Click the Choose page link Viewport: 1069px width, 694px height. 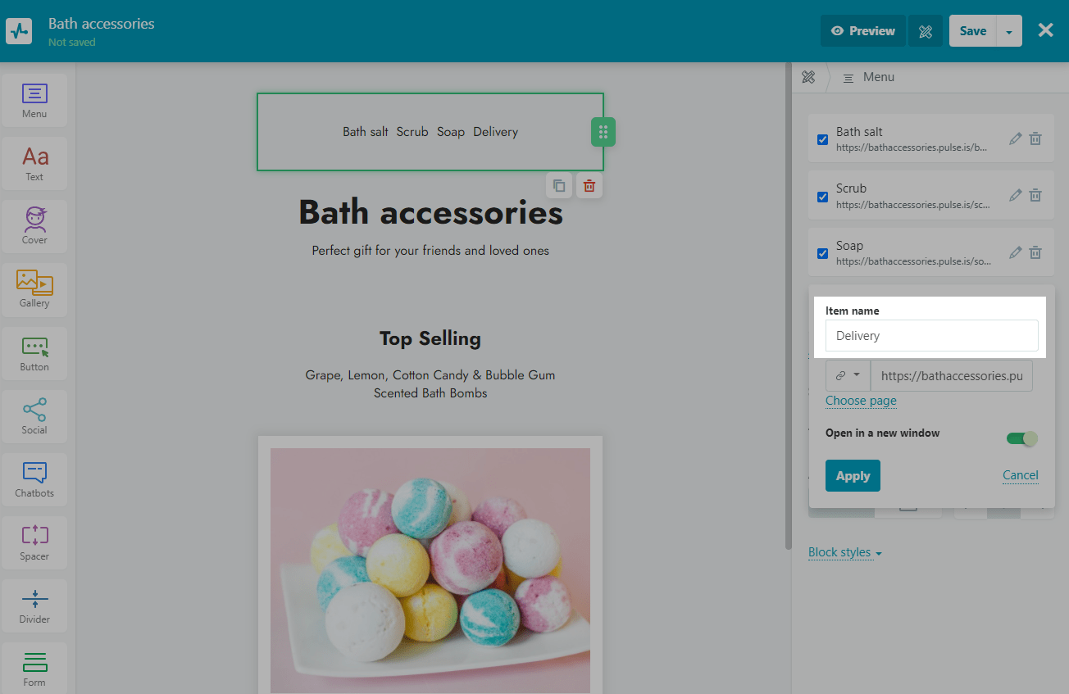[861, 401]
